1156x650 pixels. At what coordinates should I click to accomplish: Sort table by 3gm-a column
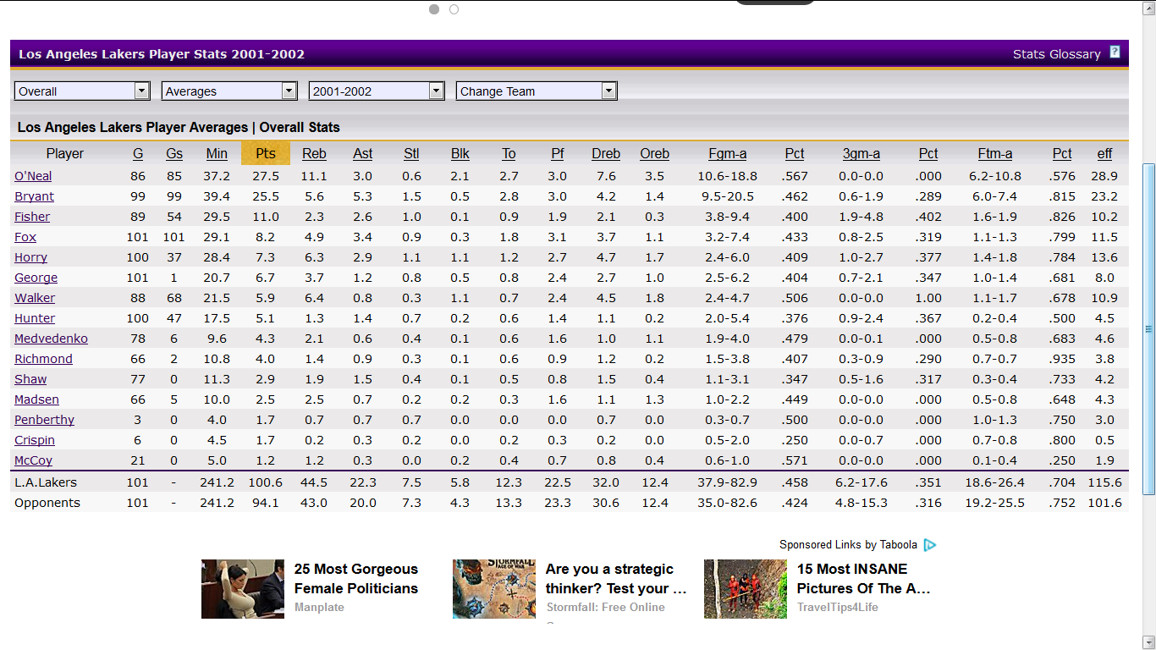(x=861, y=153)
